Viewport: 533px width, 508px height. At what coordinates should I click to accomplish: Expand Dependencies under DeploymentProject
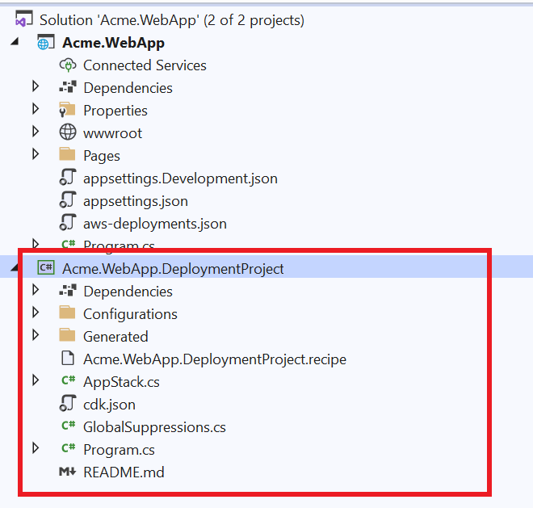(36, 290)
